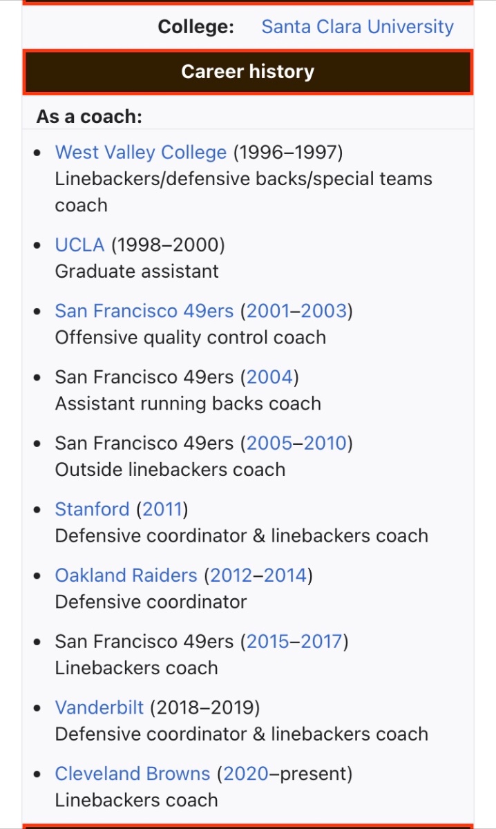The width and height of the screenshot is (496, 829).
Task: Open the 2017 season link
Action: point(322,642)
